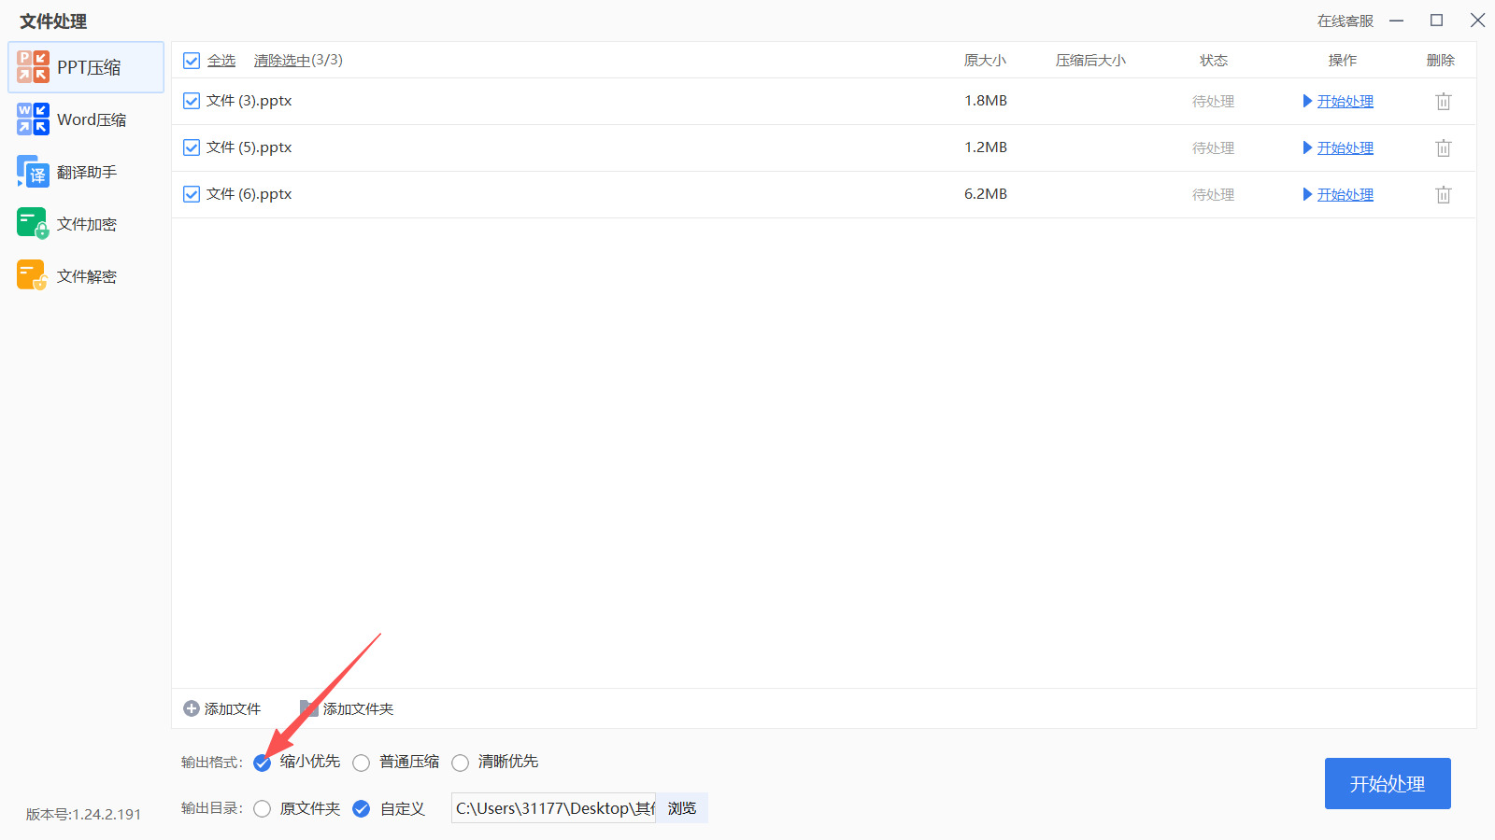Click play arrow for 文件 (3).pptx

(x=1308, y=101)
